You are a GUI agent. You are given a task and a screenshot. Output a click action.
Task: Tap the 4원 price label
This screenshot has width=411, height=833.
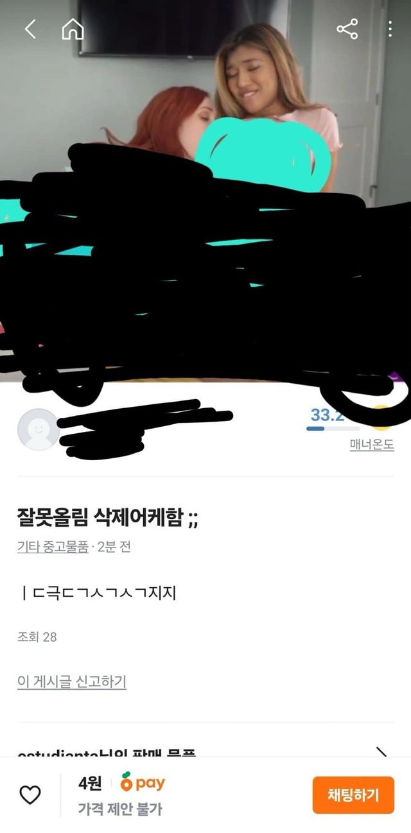(x=90, y=783)
